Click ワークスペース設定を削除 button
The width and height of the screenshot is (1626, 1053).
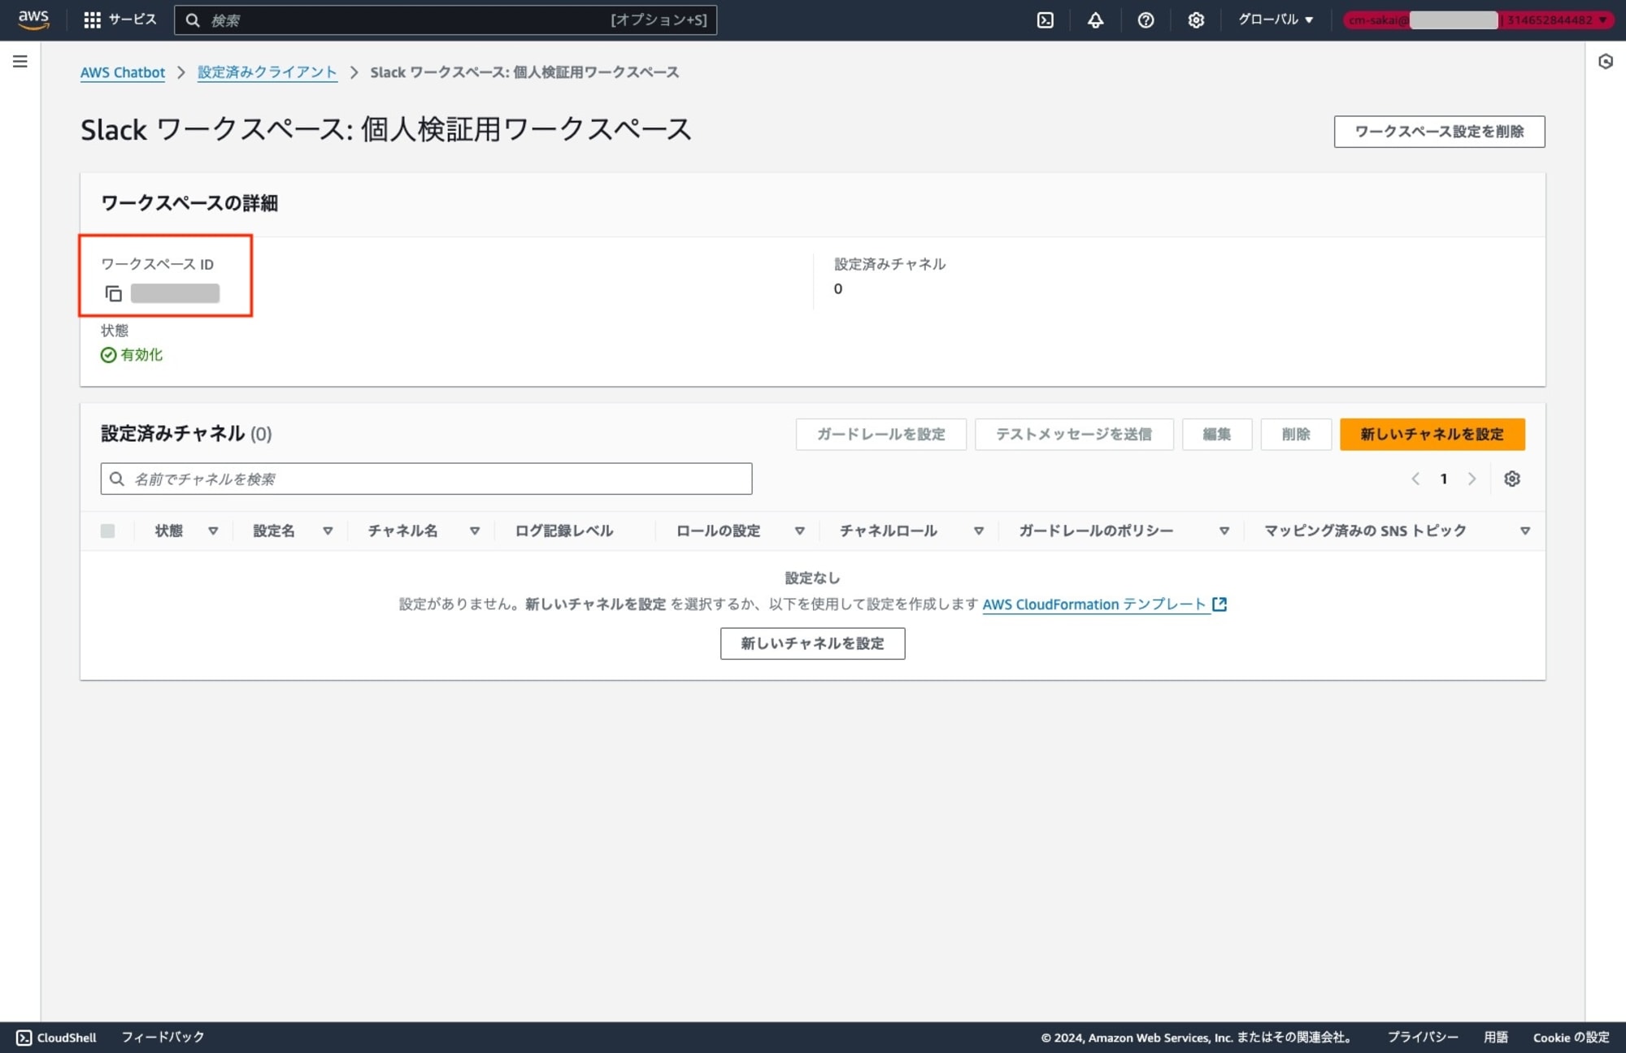pyautogui.click(x=1439, y=132)
